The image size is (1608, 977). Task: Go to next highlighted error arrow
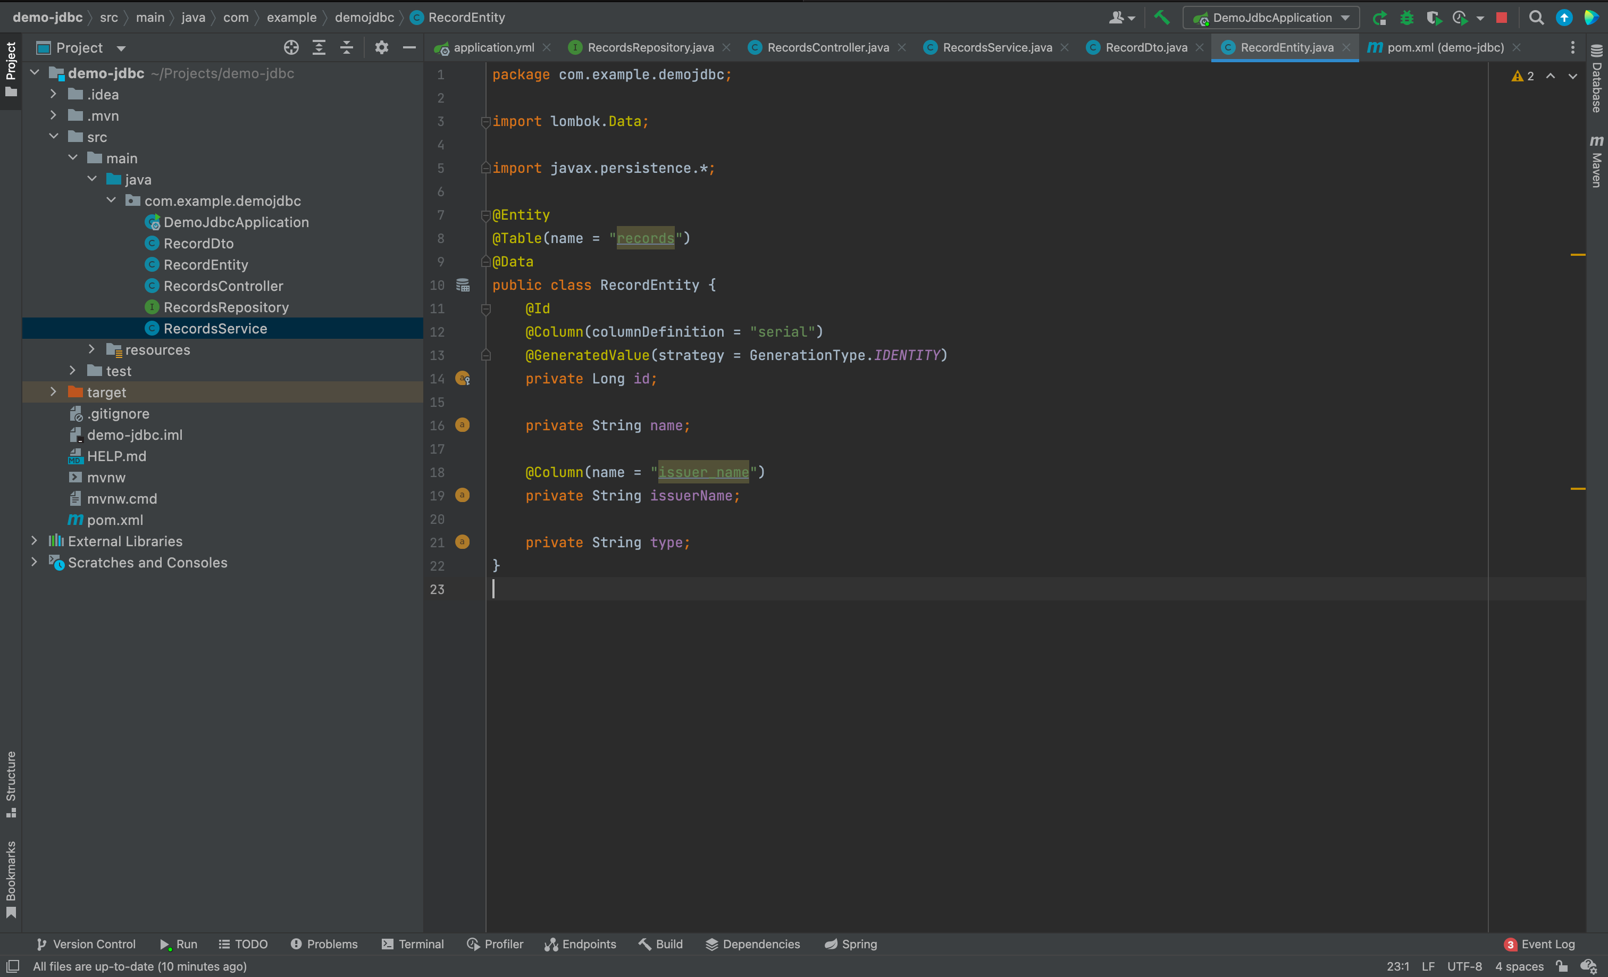click(1573, 77)
